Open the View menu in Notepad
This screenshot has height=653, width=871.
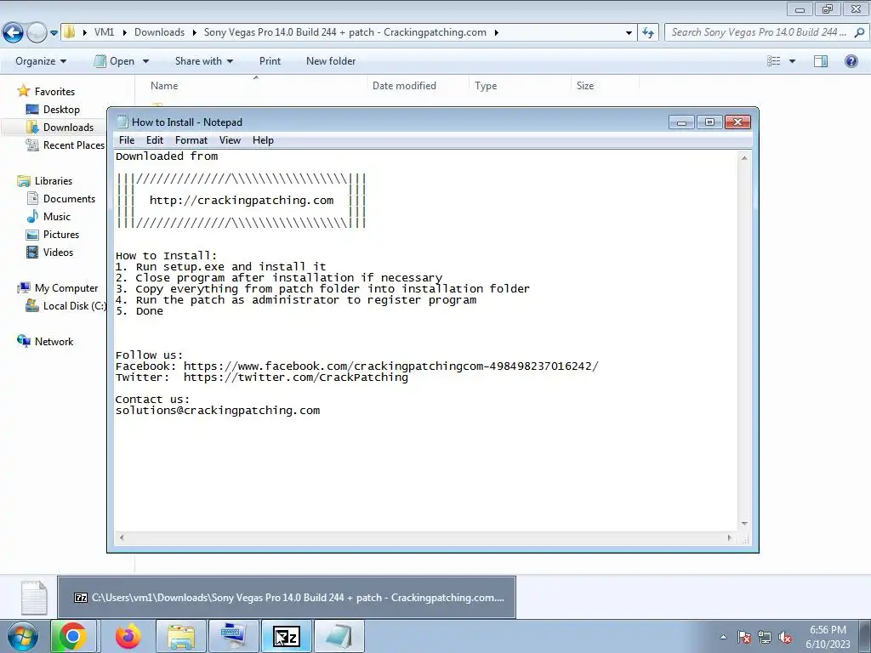(230, 140)
